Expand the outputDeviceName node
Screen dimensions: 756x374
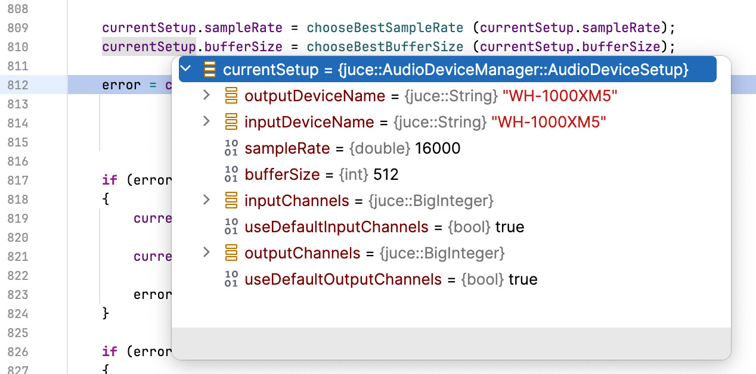point(206,95)
